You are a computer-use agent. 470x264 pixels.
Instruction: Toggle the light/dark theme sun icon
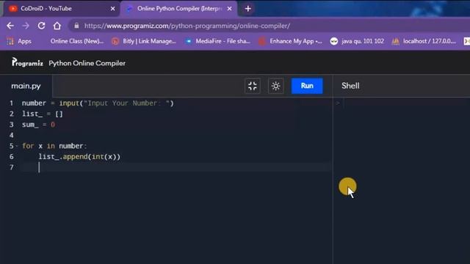tap(276, 87)
